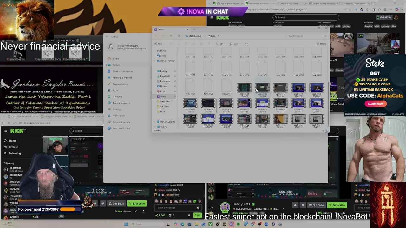Expand the This PC node

155,127
